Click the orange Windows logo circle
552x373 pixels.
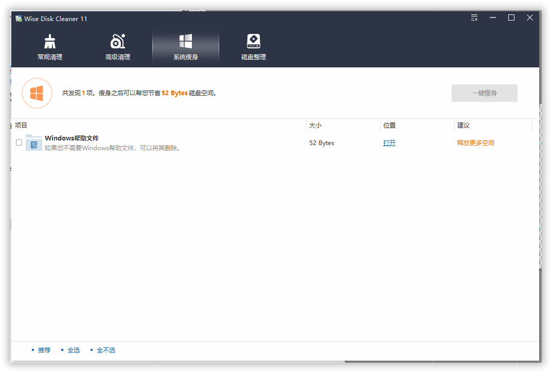37,93
